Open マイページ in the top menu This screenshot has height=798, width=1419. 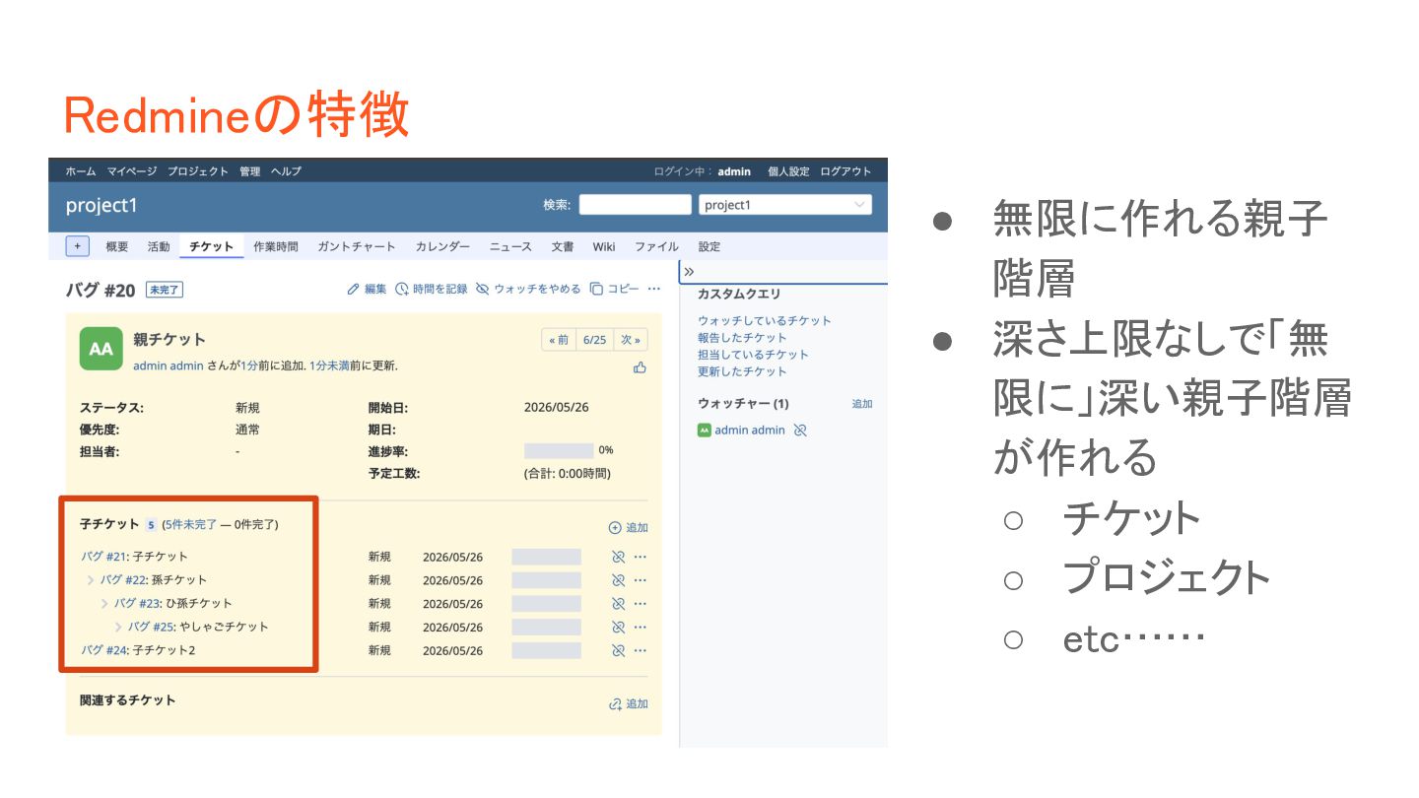pos(132,171)
